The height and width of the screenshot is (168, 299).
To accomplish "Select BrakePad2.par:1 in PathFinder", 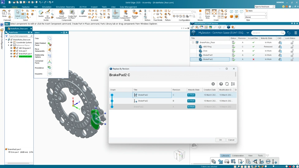I will tap(25, 56).
